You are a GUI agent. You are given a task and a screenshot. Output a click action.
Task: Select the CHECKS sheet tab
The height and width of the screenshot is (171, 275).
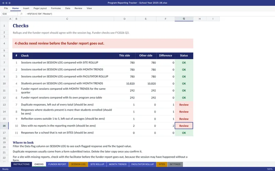(x=39, y=164)
